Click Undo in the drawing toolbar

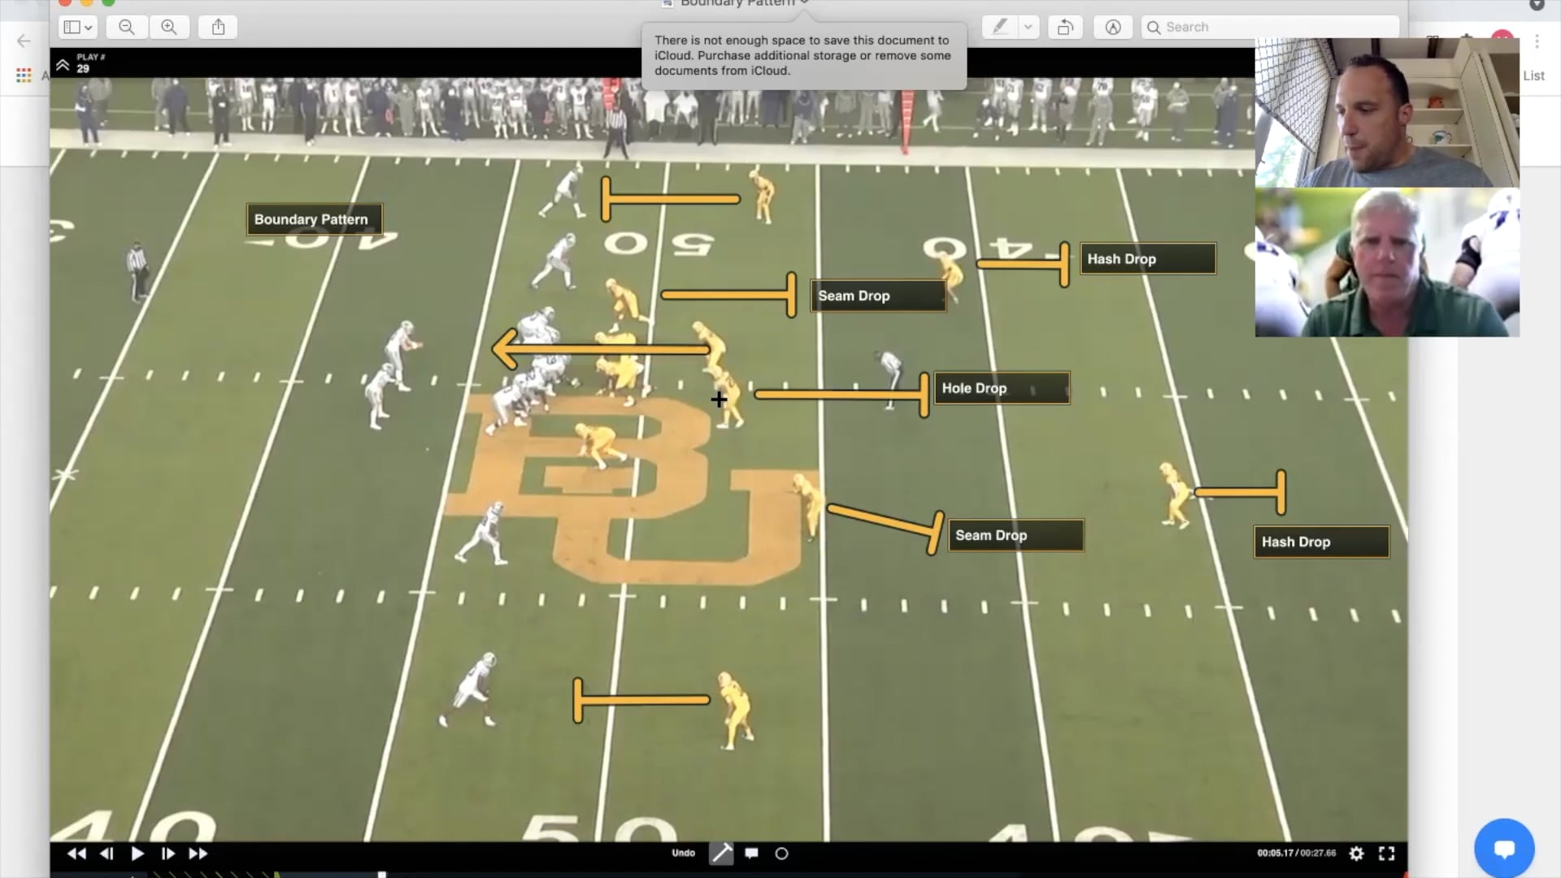click(683, 853)
